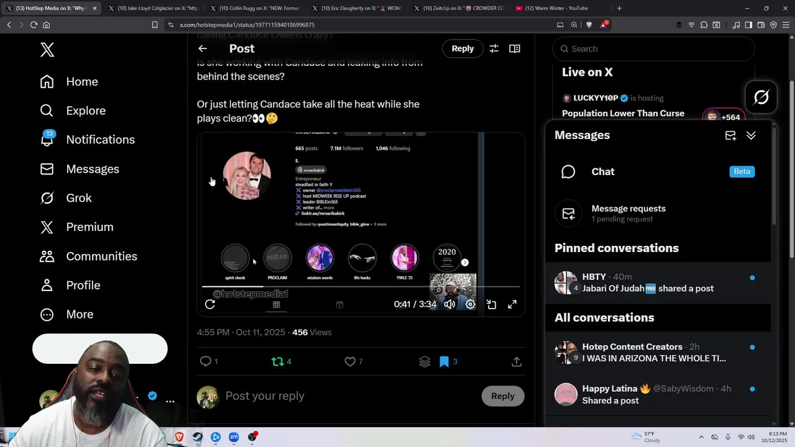Toggle the browser sidebar panel
The height and width of the screenshot is (447, 795).
click(x=748, y=25)
